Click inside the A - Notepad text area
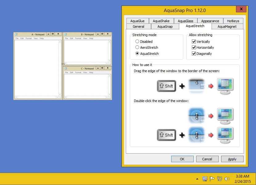 [x=37, y=68]
